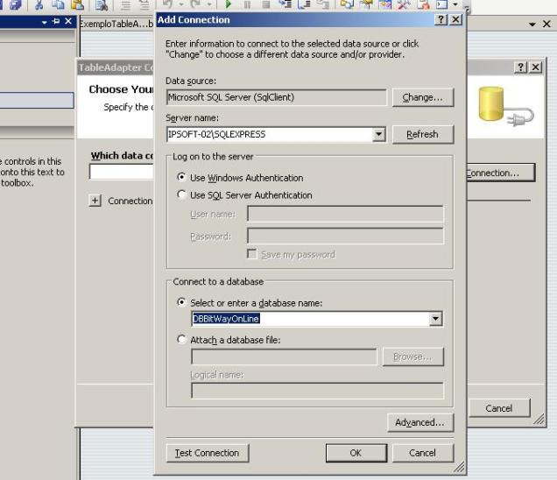The height and width of the screenshot is (480, 557).
Task: Click the Decrease Indent toolbar icon
Action: pos(125,4)
